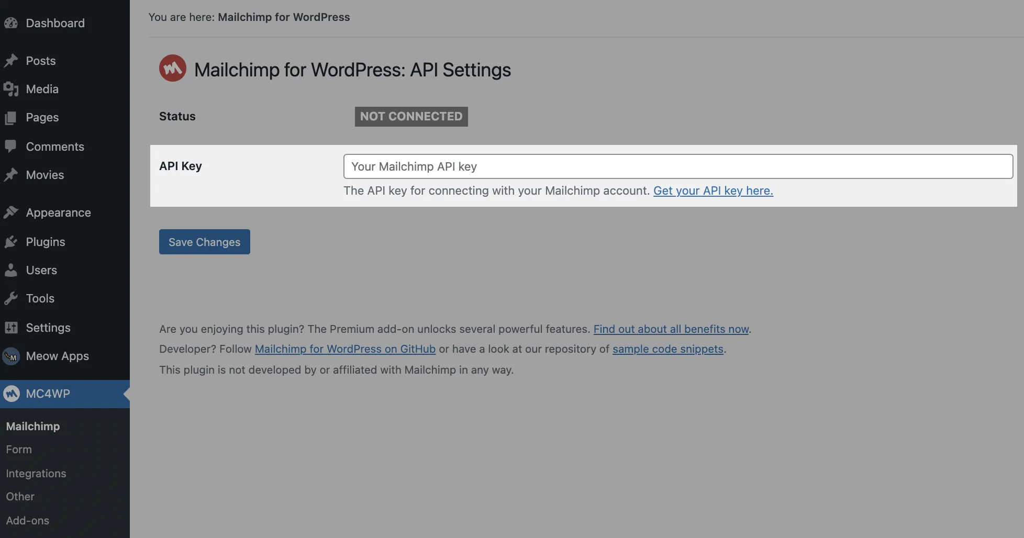Click the Plugins plug icon
This screenshot has height=538, width=1024.
(11, 242)
